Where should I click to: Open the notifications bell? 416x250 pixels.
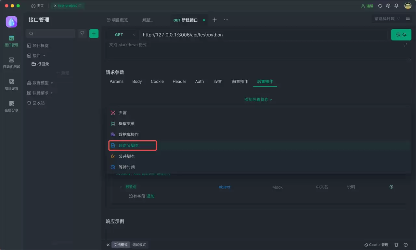click(396, 6)
